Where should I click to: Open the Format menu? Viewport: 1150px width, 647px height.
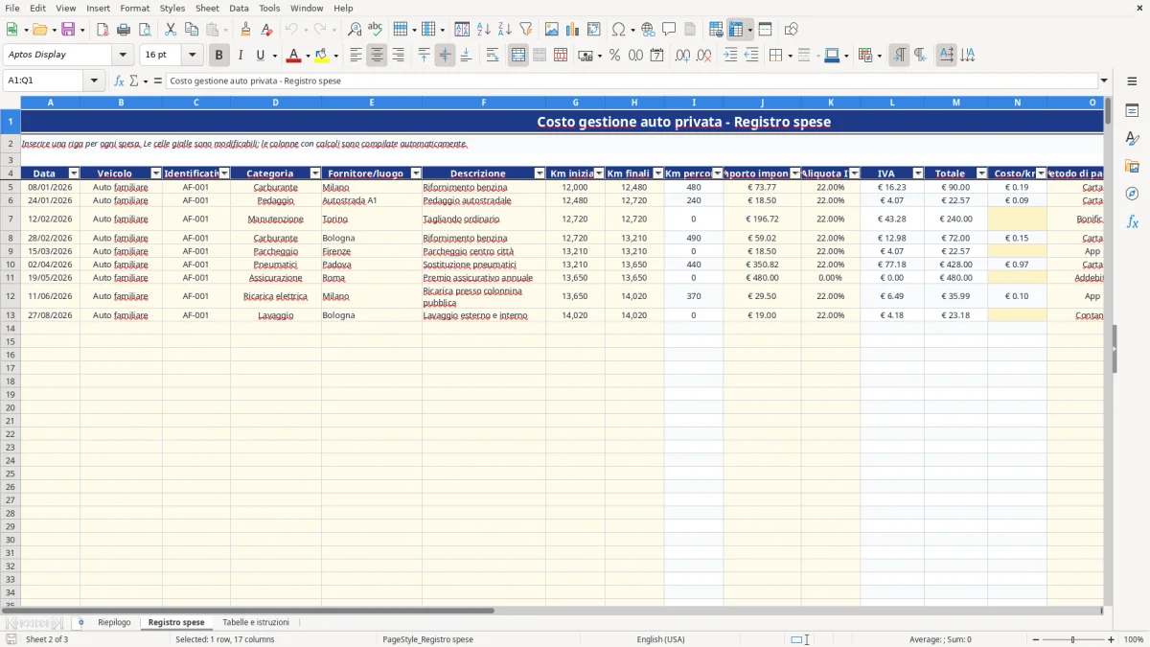(x=134, y=8)
